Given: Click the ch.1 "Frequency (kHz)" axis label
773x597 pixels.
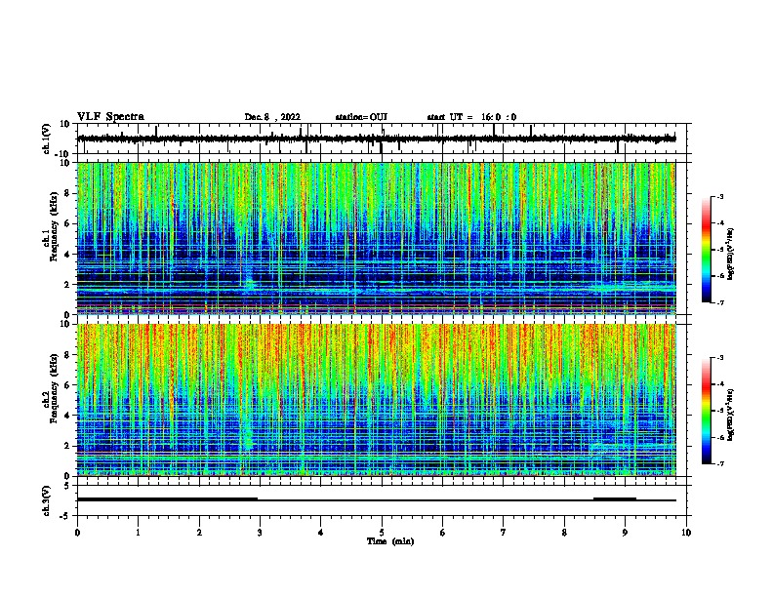Looking at the screenshot, I should (x=54, y=227).
